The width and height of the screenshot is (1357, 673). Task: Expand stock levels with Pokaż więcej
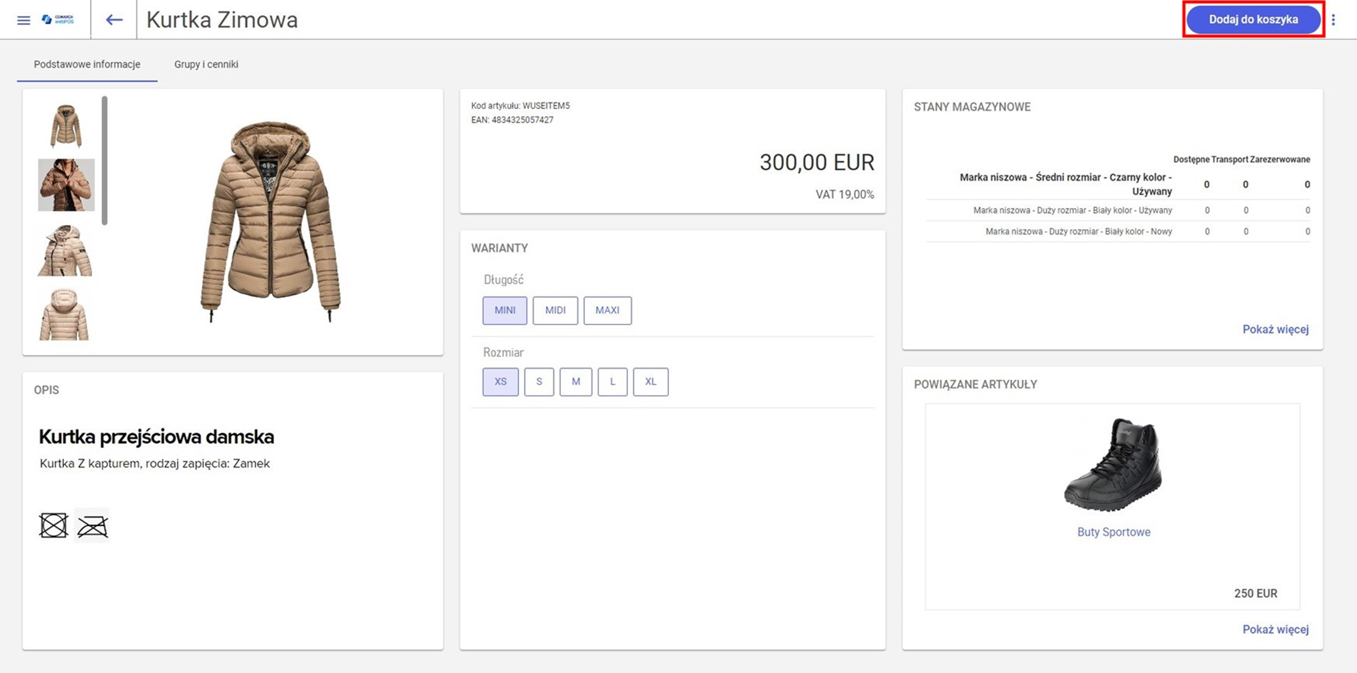(1275, 329)
